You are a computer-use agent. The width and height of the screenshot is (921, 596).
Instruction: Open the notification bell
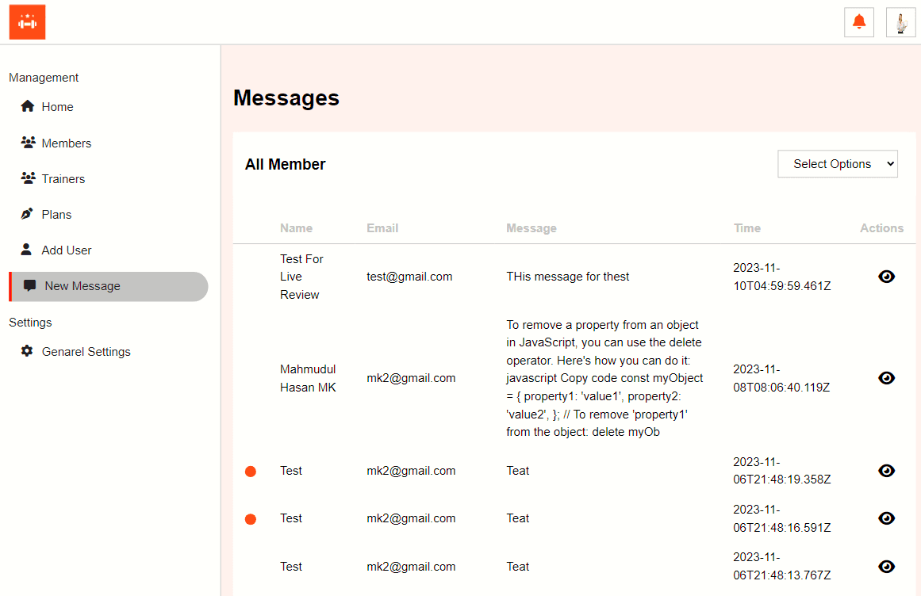tap(859, 22)
